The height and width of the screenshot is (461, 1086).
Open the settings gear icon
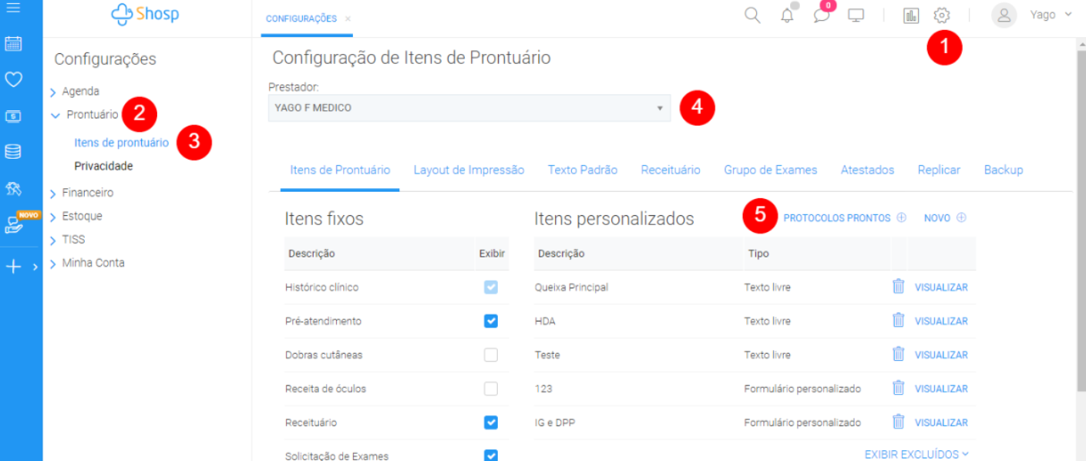(942, 15)
